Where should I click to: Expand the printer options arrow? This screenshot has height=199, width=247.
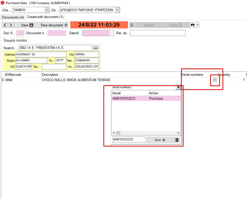point(198,25)
